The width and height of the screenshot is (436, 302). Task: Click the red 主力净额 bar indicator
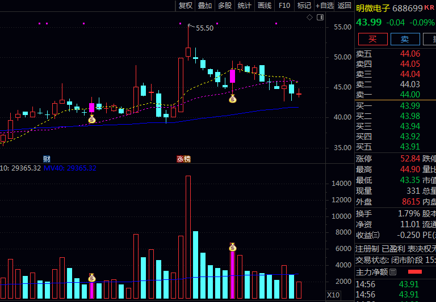click(416, 272)
